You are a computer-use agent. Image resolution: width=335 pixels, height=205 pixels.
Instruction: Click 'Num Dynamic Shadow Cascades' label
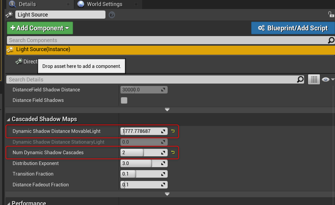pyautogui.click(x=48, y=153)
